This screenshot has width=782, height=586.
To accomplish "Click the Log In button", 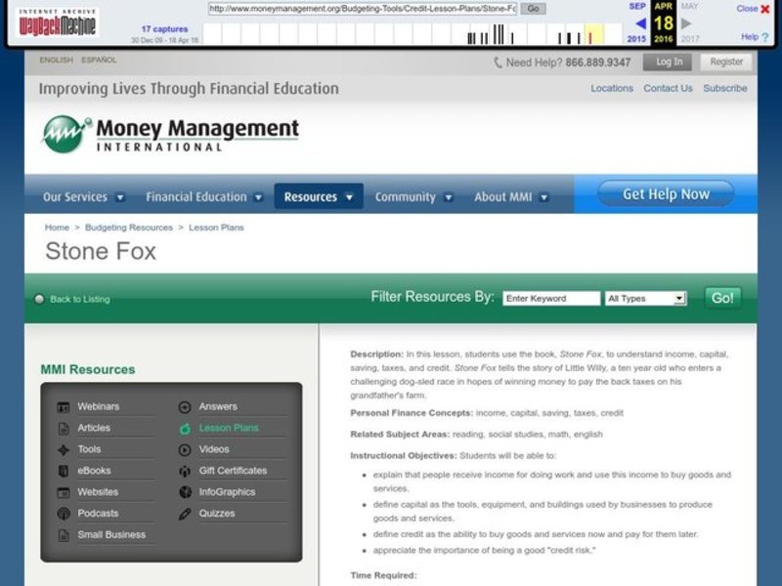I will pos(670,62).
